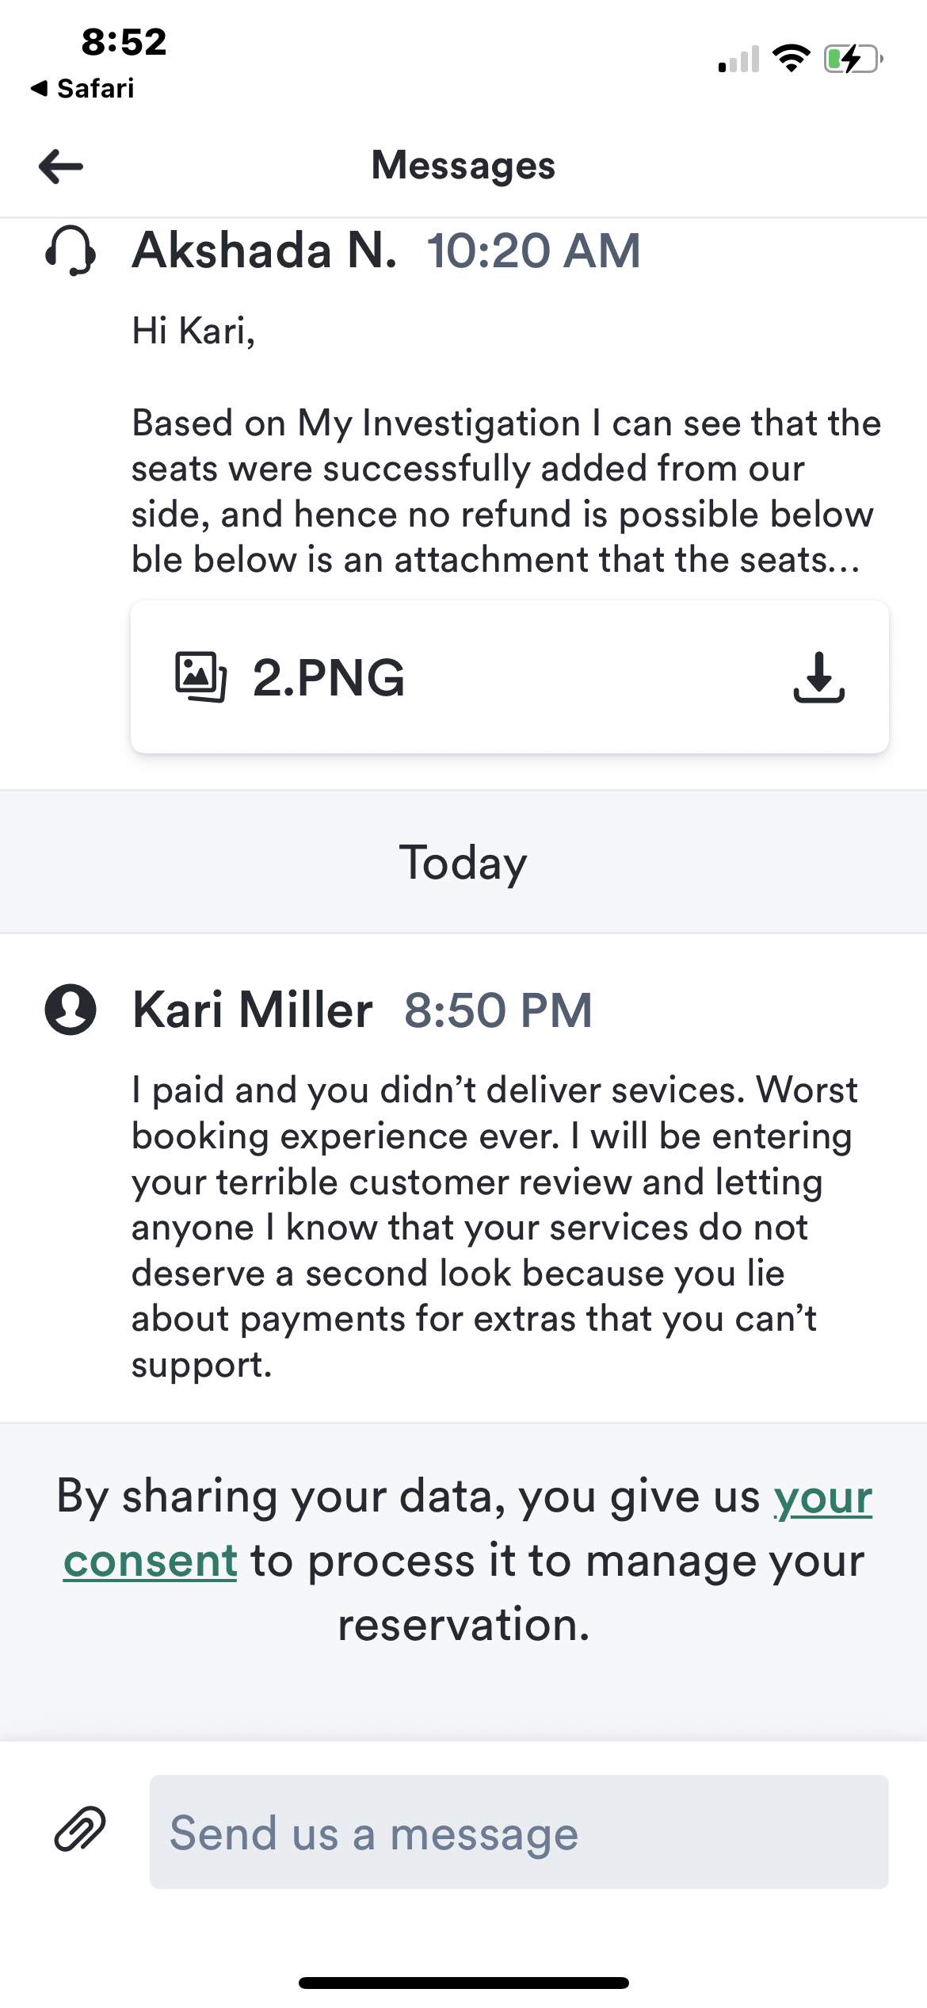Tap the cellular signal bars icon
The width and height of the screenshot is (927, 2008).
(738, 59)
